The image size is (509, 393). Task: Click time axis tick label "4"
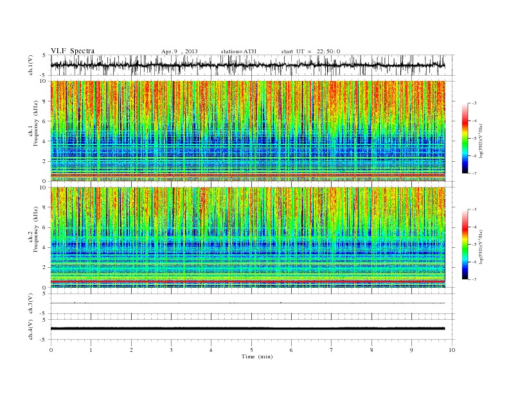(x=211, y=350)
